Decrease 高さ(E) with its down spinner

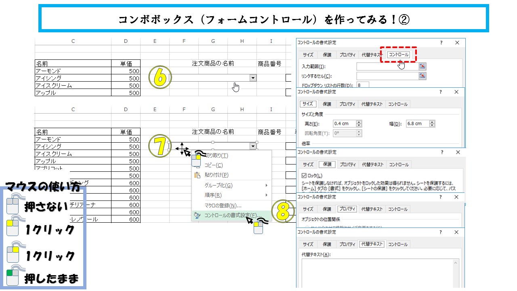pyautogui.click(x=359, y=126)
